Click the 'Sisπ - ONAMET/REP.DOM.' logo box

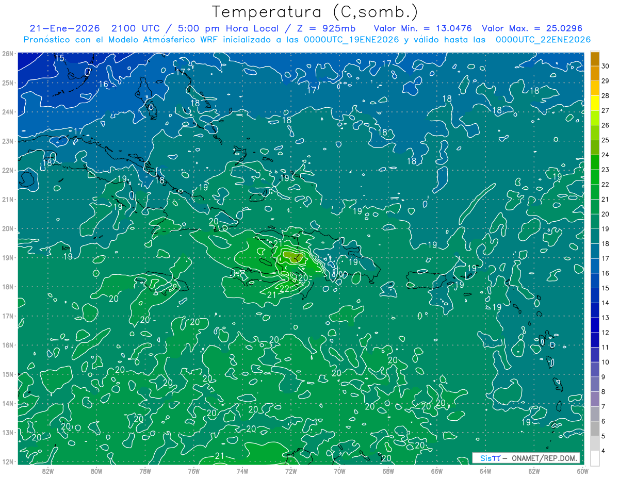tap(526, 458)
